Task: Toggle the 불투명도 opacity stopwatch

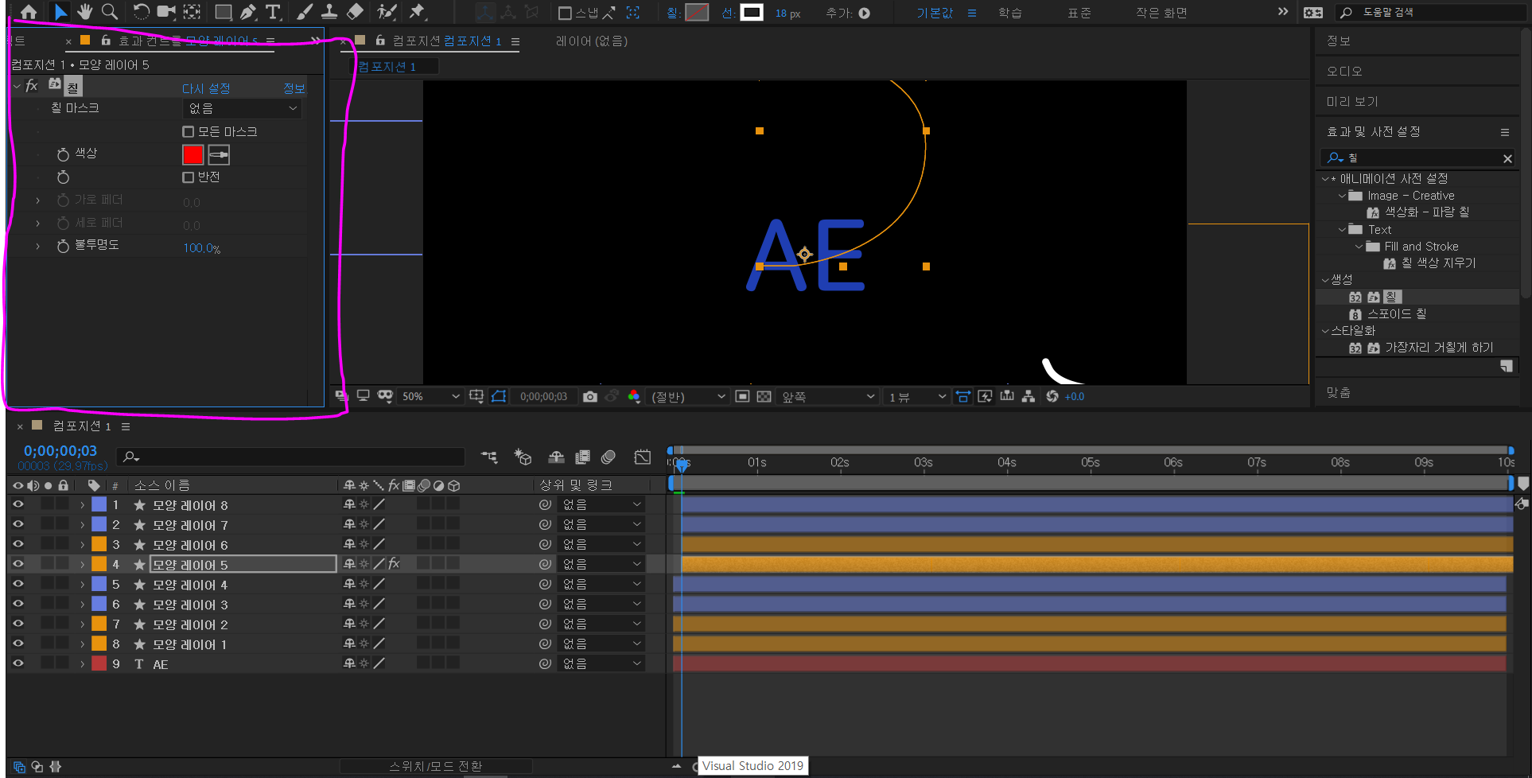Action: [63, 247]
